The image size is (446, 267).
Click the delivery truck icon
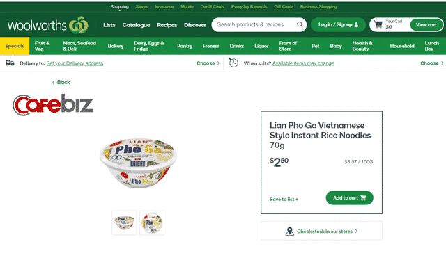[10, 63]
